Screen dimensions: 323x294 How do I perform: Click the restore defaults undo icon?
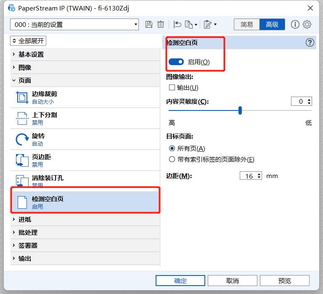(x=177, y=24)
